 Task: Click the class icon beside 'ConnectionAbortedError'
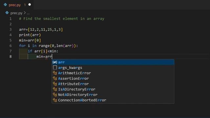coord(55,100)
